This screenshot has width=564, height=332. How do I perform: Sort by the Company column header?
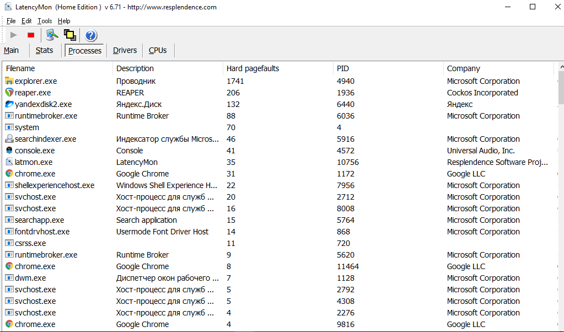click(x=498, y=68)
